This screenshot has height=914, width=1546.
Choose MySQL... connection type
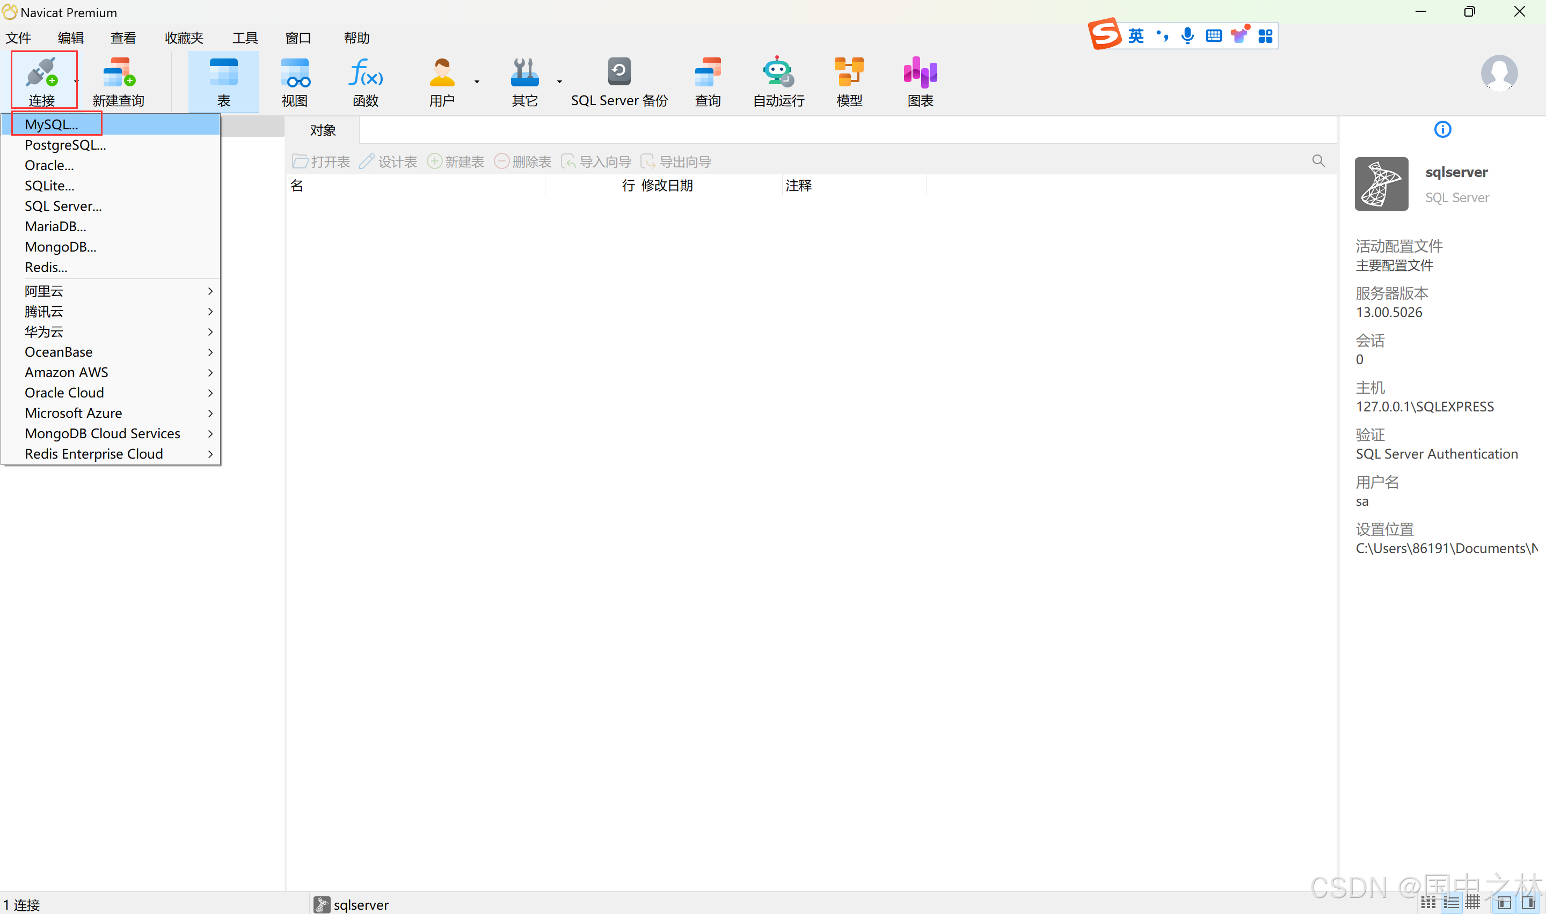coord(110,124)
